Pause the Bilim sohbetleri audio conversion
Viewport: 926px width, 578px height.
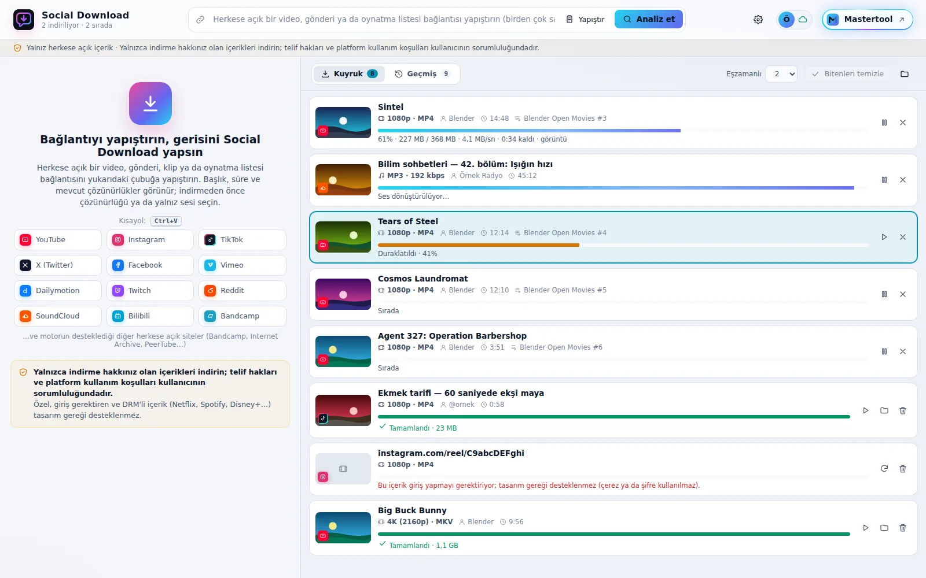(x=884, y=180)
